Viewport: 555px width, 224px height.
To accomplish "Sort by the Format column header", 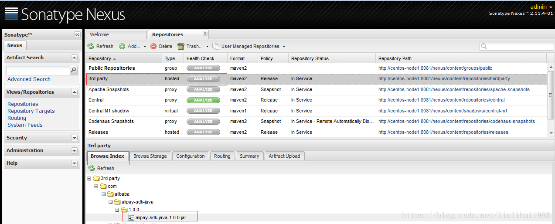I will click(x=243, y=58).
